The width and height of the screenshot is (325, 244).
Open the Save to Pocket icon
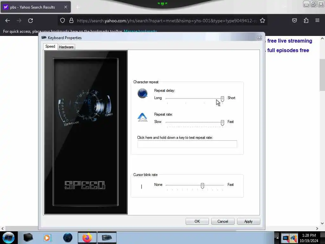click(294, 21)
